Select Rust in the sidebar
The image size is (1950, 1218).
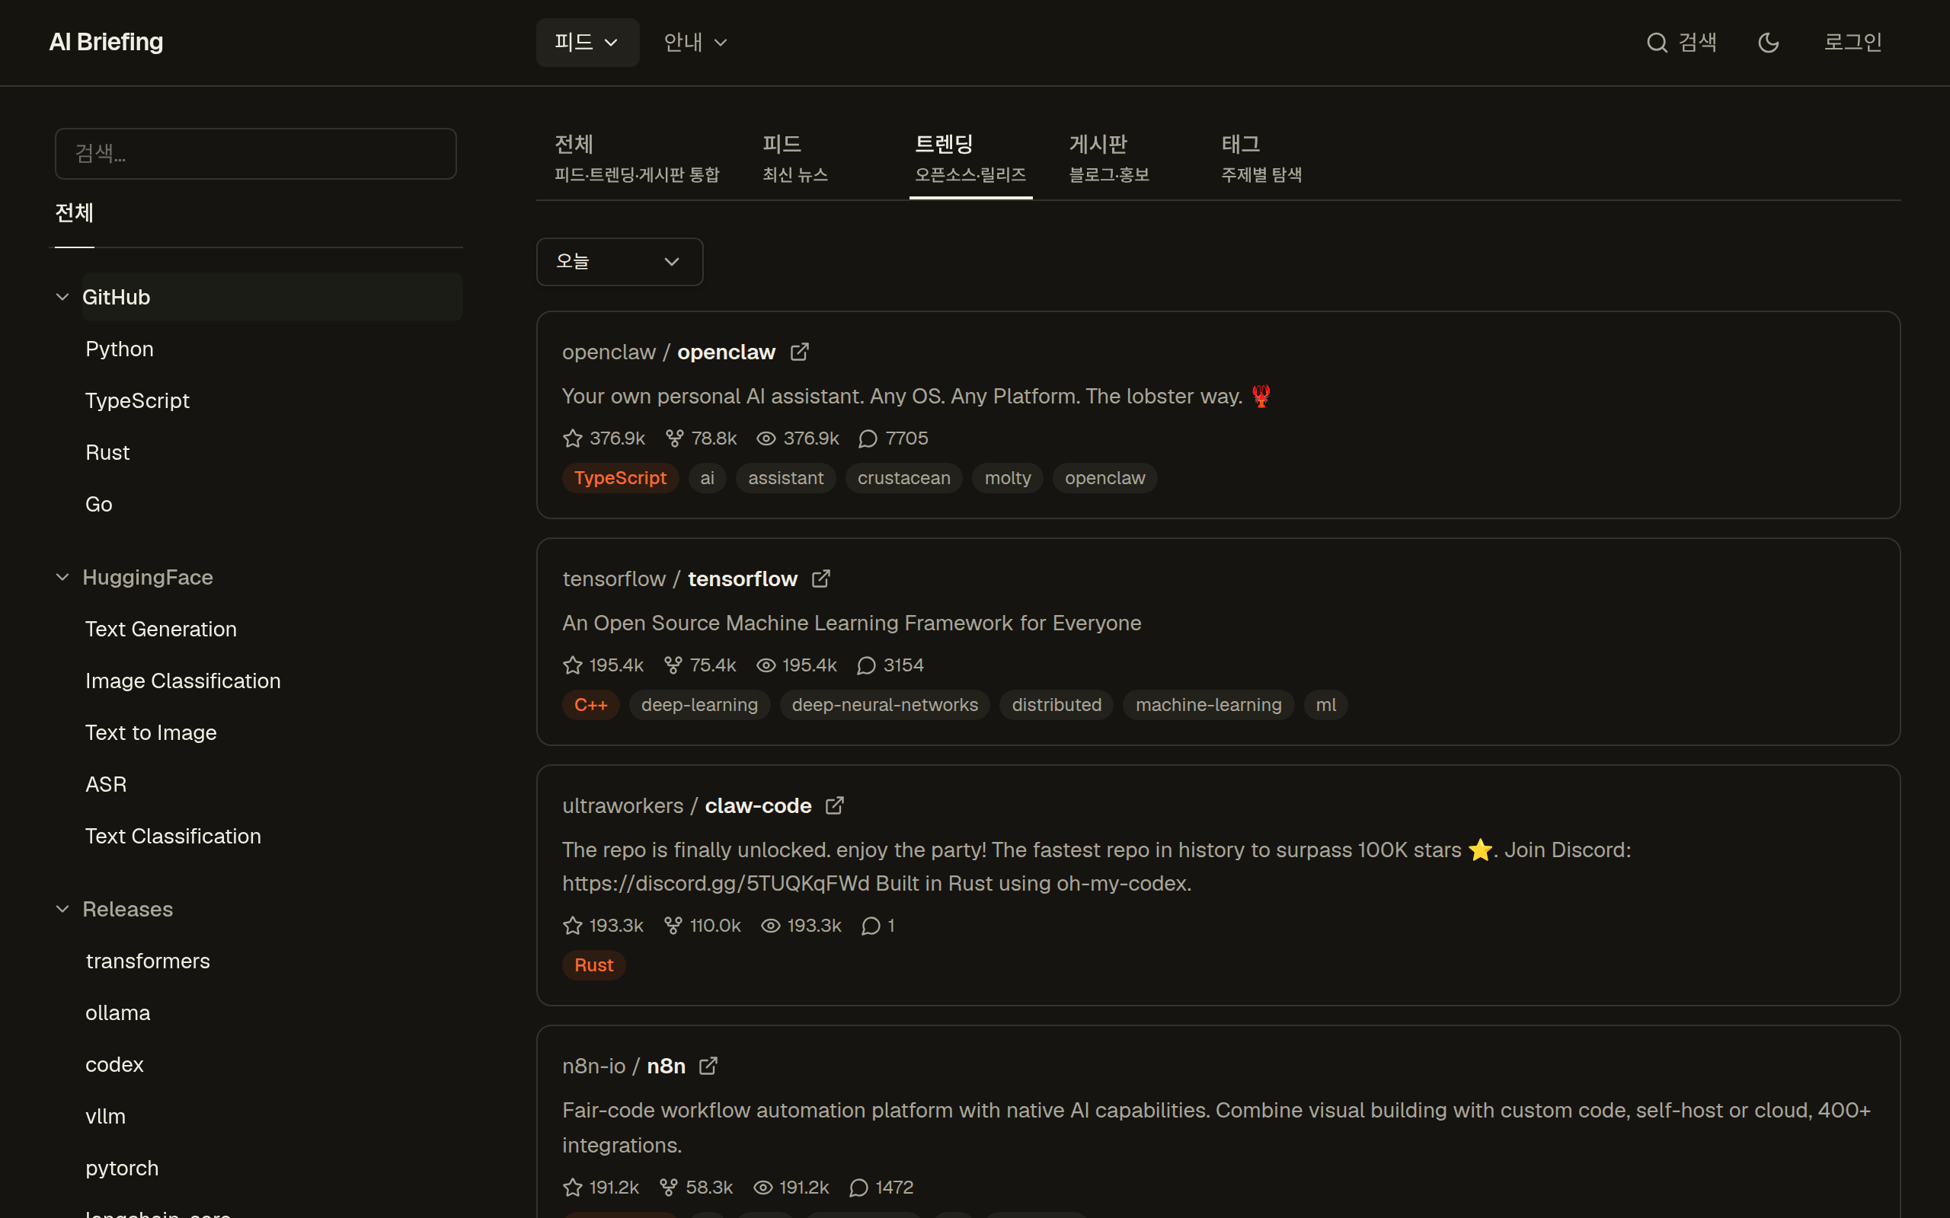[x=107, y=453]
